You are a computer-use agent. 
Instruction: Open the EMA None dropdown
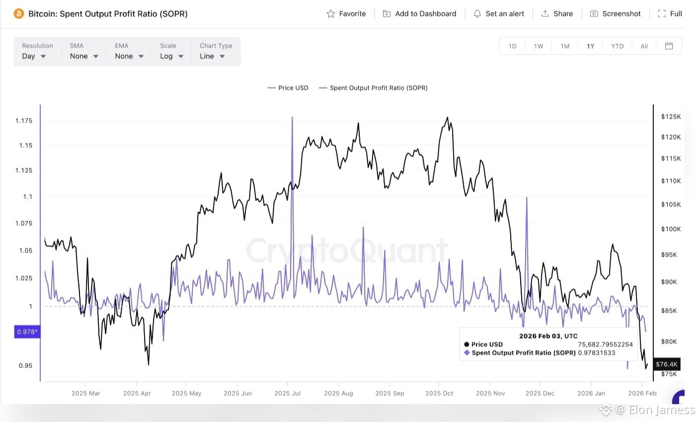129,56
